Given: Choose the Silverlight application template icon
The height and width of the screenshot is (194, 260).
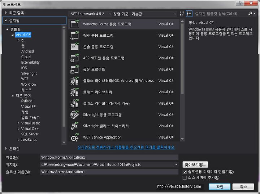Looking at the screenshot, I should [75, 114].
